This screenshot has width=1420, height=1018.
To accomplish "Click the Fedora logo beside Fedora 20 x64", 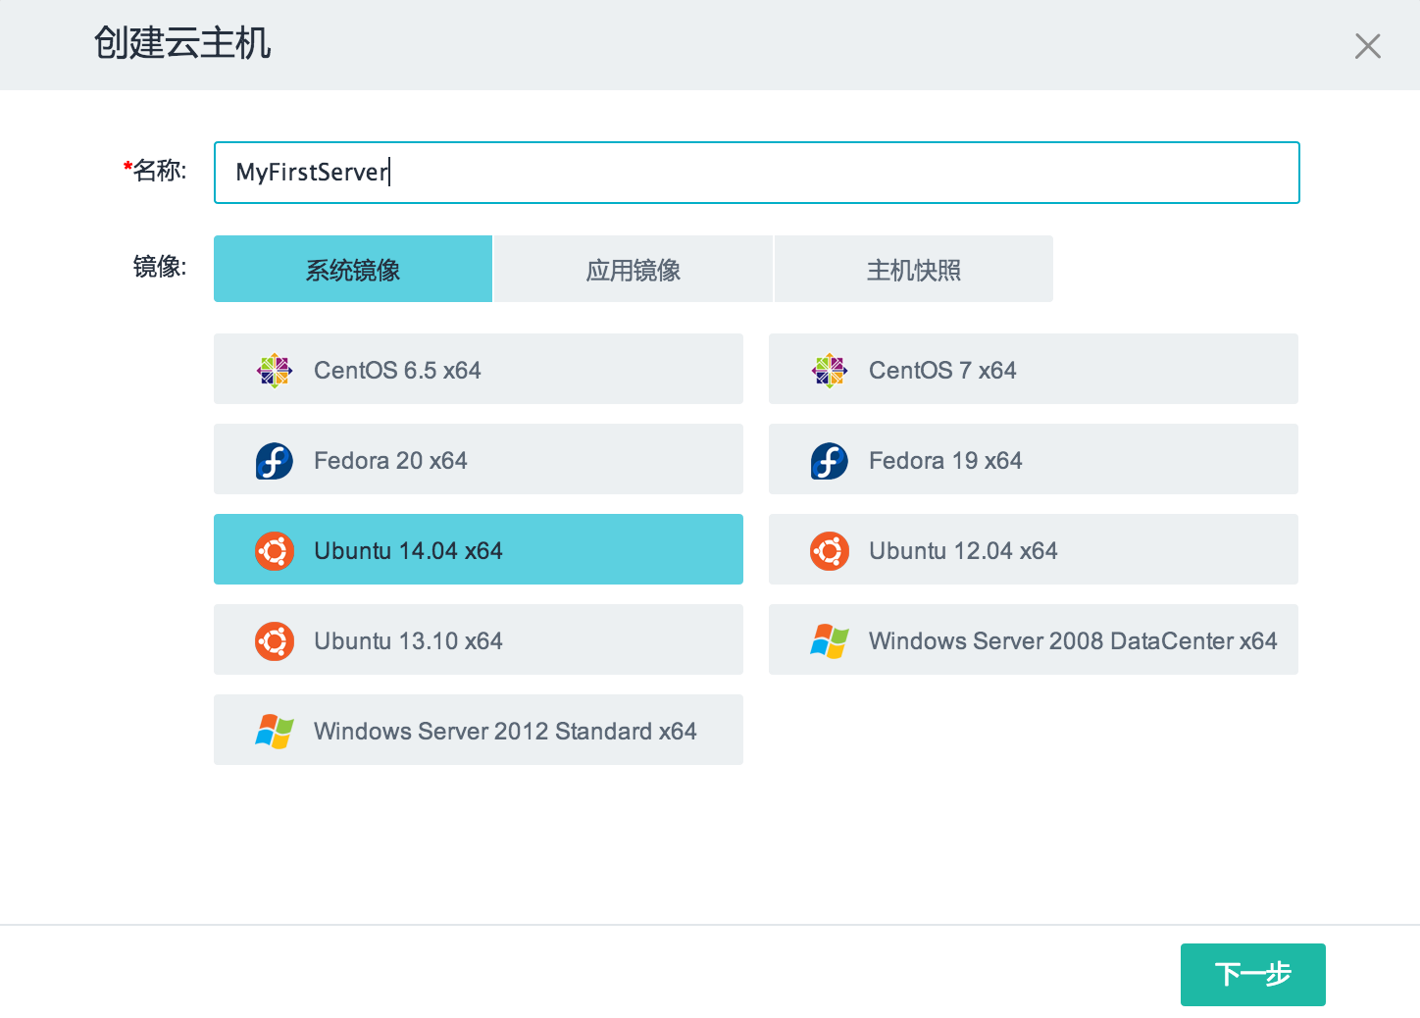I will pyautogui.click(x=275, y=461).
